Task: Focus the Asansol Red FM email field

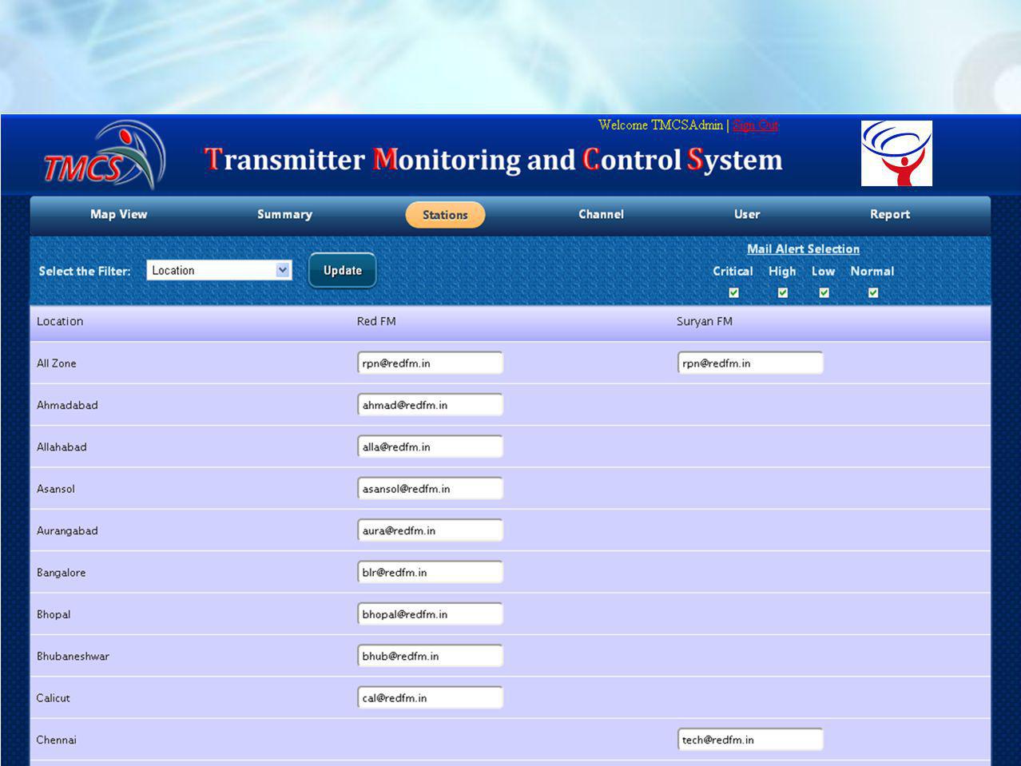Action: [430, 488]
